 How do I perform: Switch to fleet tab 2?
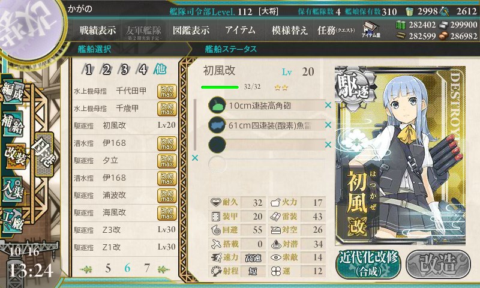106,70
